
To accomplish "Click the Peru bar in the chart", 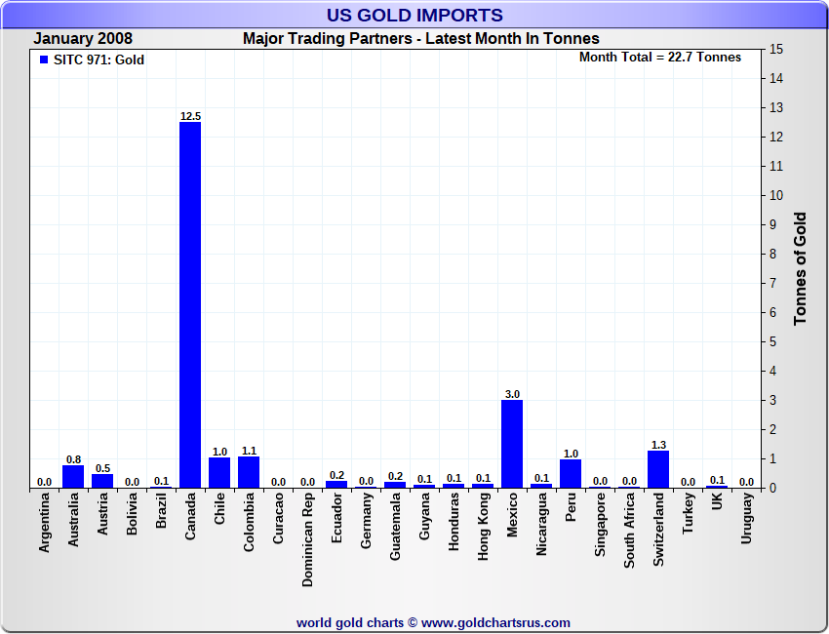I will (571, 474).
